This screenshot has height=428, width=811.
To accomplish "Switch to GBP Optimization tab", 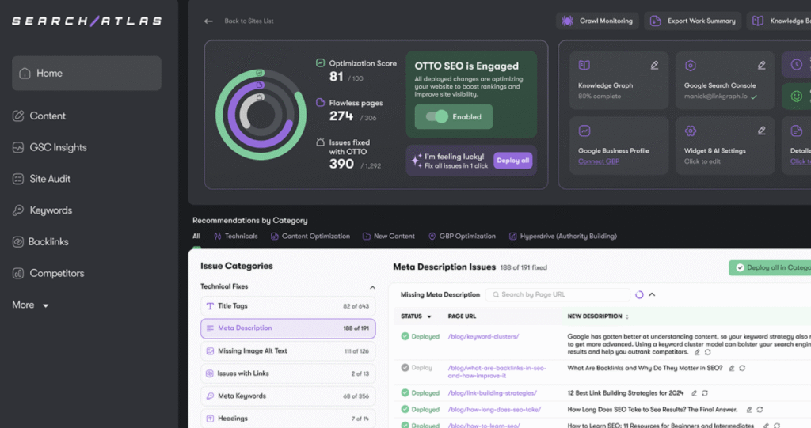I will click(x=462, y=237).
